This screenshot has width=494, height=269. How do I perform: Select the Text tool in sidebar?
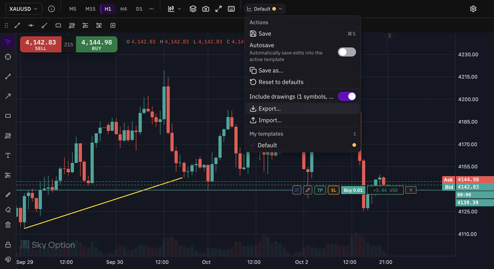8,155
